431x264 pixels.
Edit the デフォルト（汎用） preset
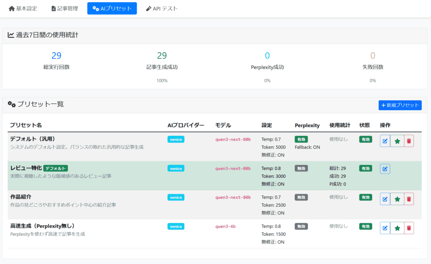click(385, 141)
